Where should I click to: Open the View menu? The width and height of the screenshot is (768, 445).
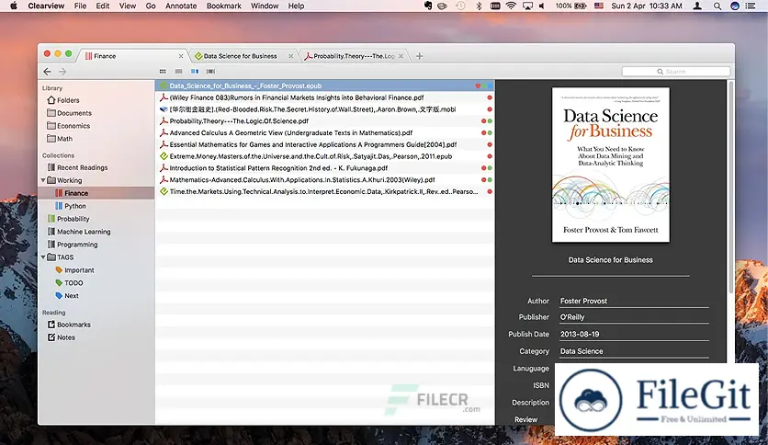pyautogui.click(x=128, y=6)
